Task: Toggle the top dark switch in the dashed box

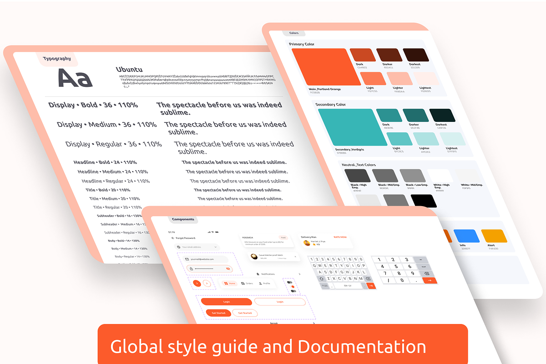Action: point(289,282)
